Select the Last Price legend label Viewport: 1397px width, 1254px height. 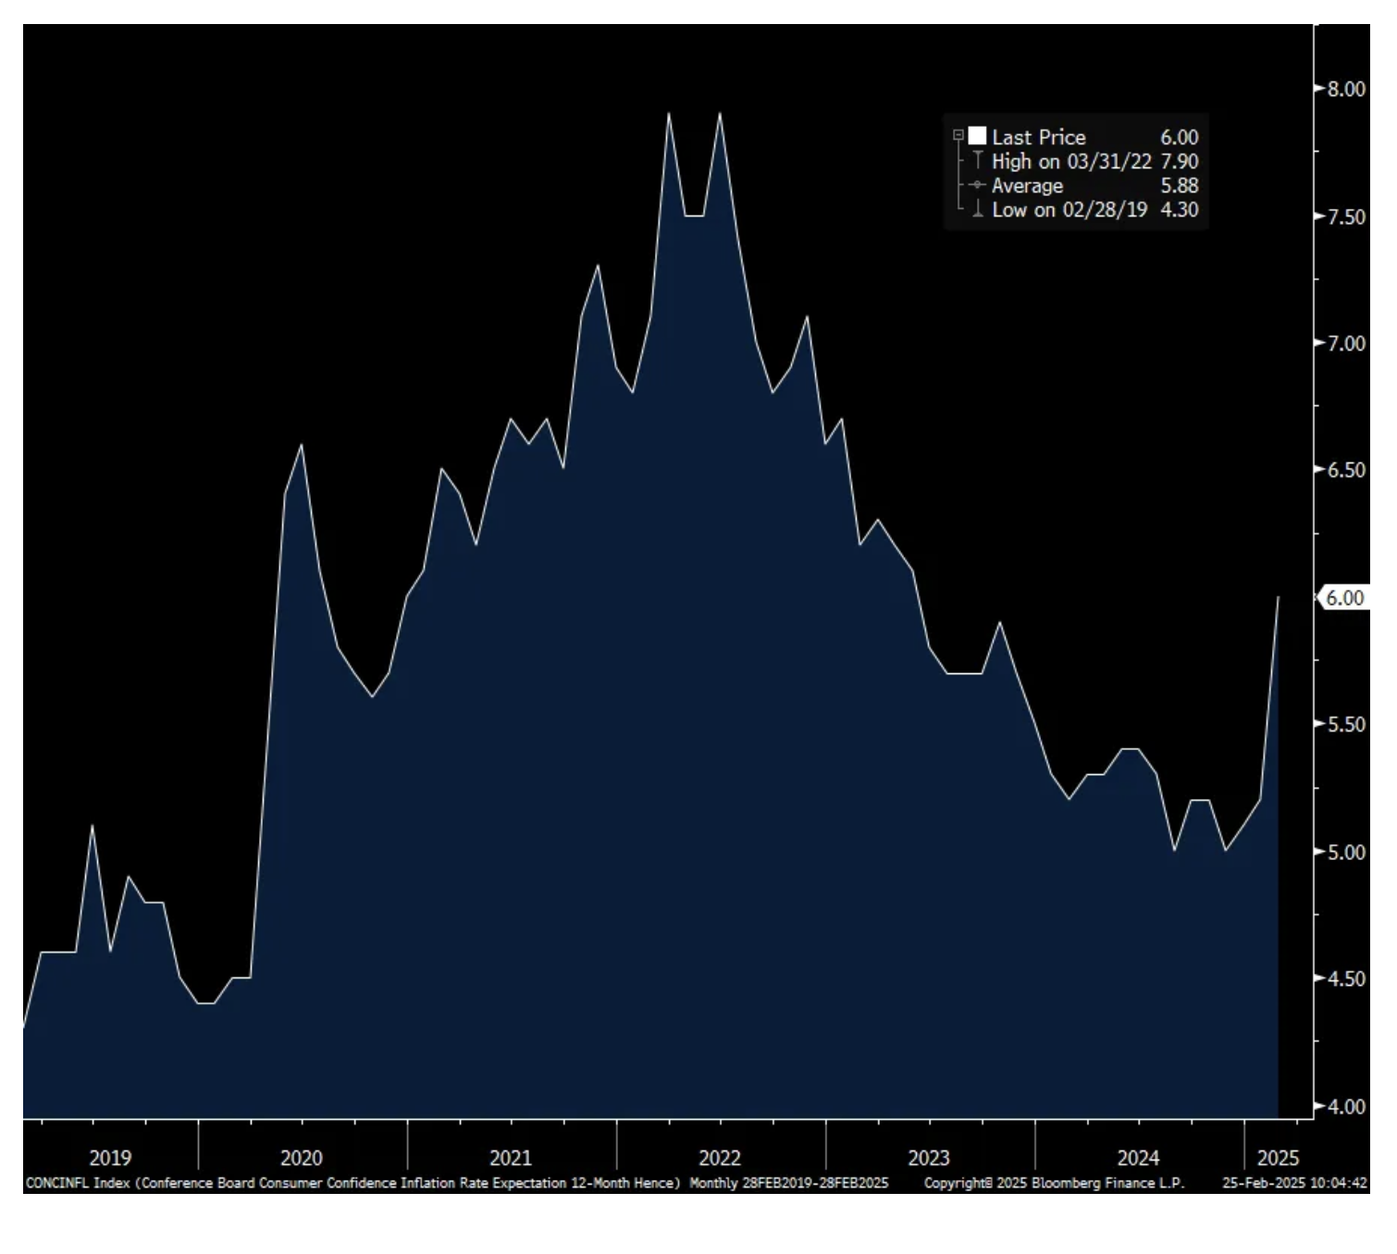[1038, 137]
